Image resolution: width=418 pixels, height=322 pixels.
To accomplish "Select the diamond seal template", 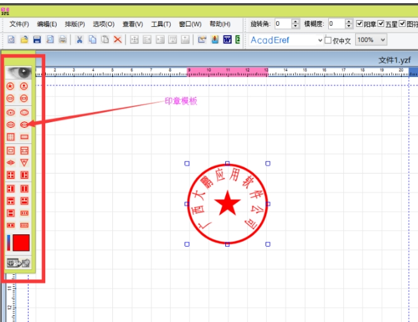I will (11, 162).
